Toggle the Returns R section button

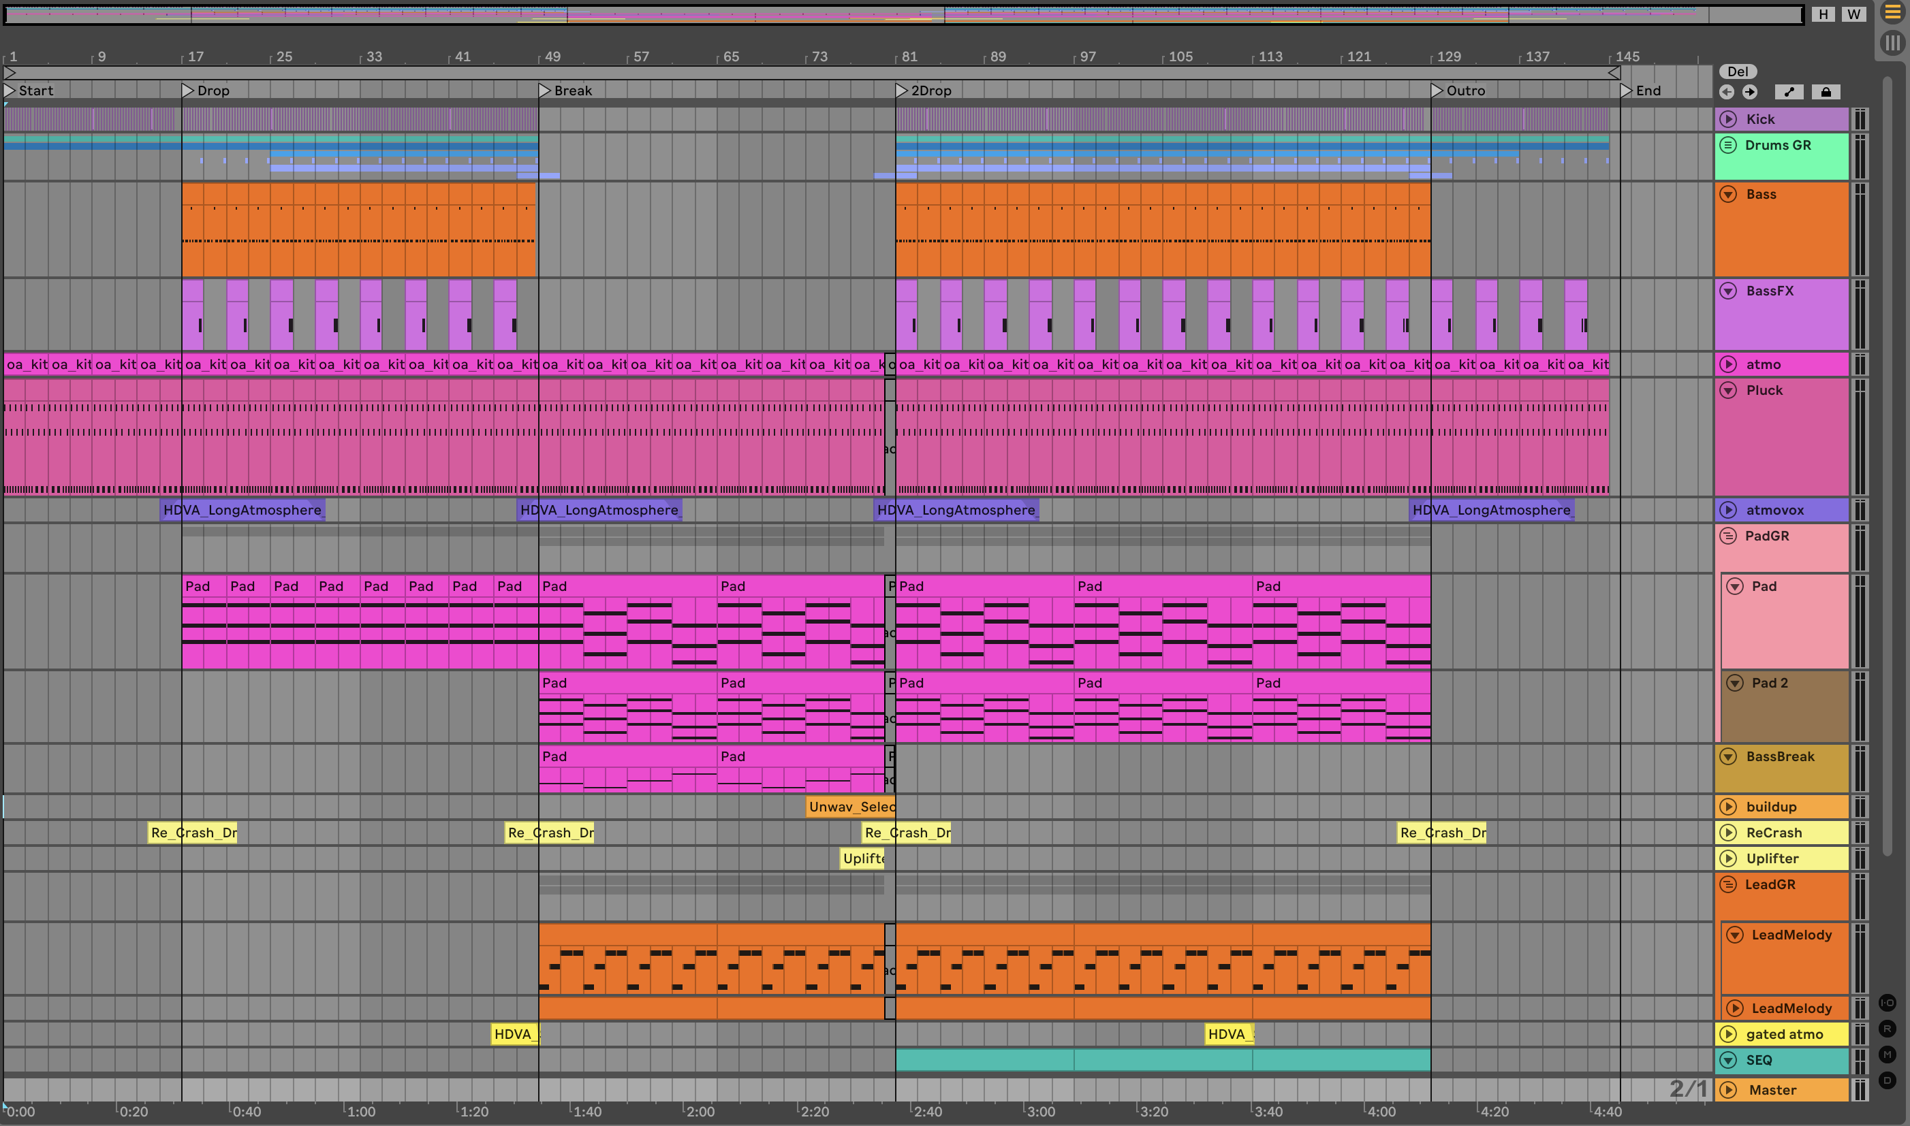(x=1888, y=1028)
